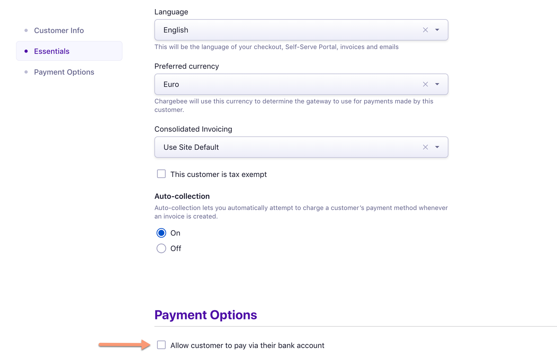
Task: Clear the English language selection
Action: pyautogui.click(x=425, y=30)
